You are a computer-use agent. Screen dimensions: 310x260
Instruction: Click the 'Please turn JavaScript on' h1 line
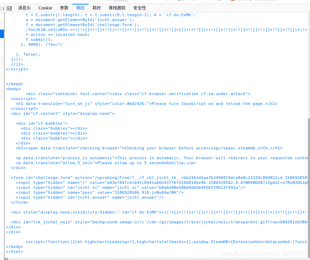click(x=146, y=104)
